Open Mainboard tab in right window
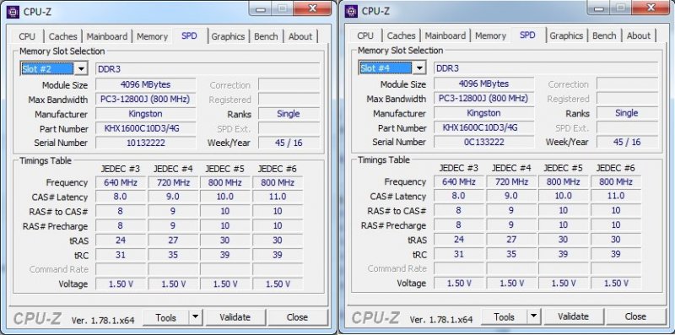The height and width of the screenshot is (335, 675). [445, 35]
